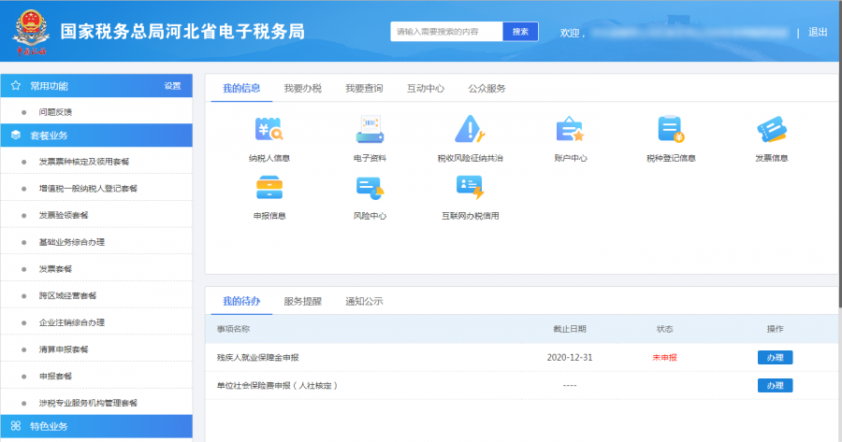Open the 发票信息 ticket icon
Viewport: 842px width, 442px height.
[771, 130]
